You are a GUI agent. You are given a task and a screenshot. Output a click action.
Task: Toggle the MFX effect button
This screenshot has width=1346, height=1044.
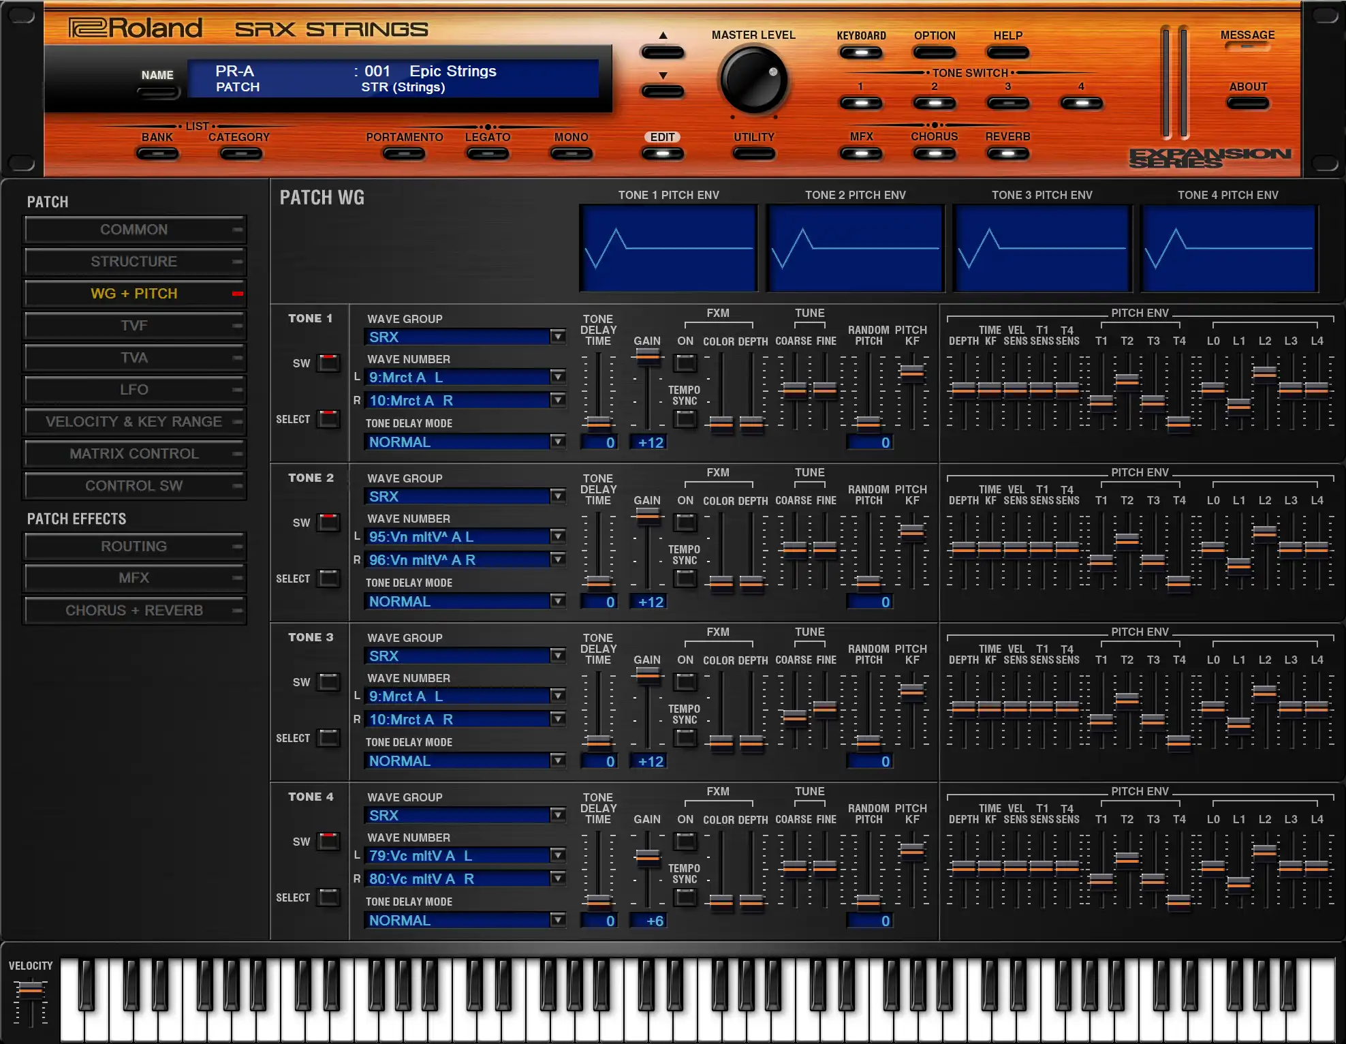click(x=861, y=154)
